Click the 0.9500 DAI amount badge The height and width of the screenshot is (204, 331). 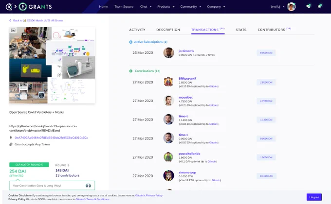(266, 138)
